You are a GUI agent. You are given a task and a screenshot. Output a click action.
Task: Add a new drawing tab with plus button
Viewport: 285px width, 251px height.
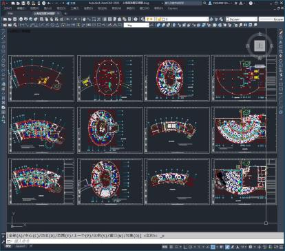point(65,14)
